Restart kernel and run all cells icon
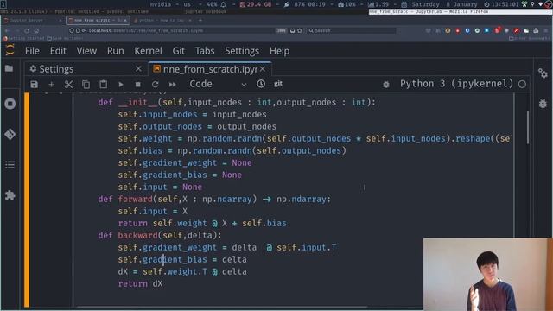This screenshot has width=553, height=311. click(173, 85)
